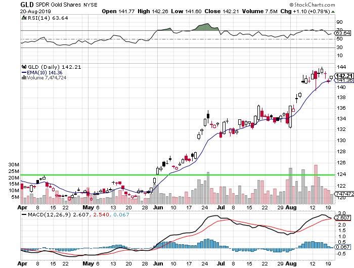Select the Jun marker on price axis

point(158,207)
